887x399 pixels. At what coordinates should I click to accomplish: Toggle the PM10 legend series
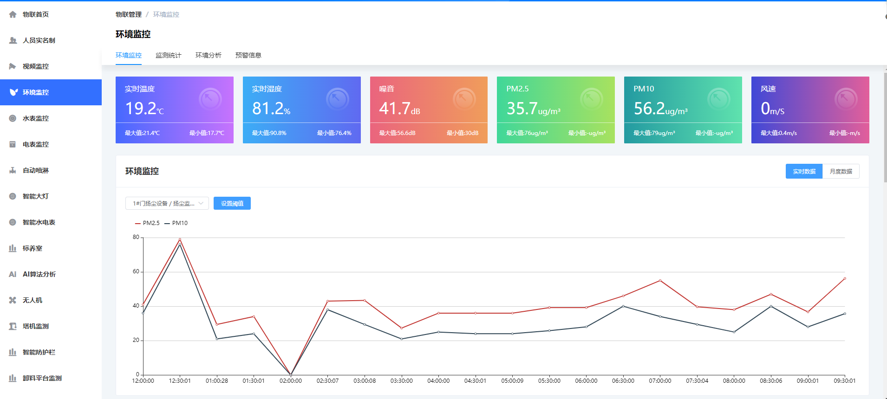point(176,223)
